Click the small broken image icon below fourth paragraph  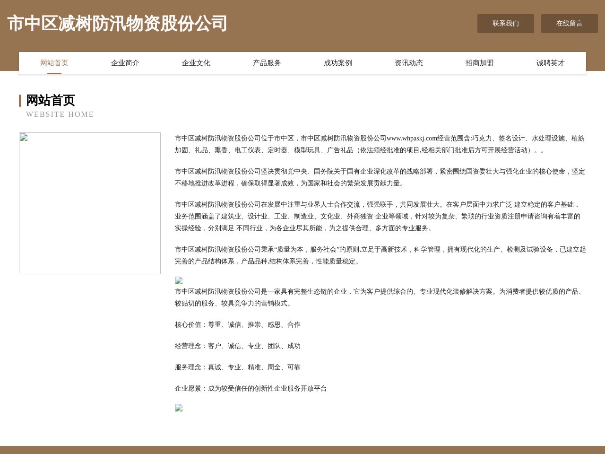coord(178,281)
